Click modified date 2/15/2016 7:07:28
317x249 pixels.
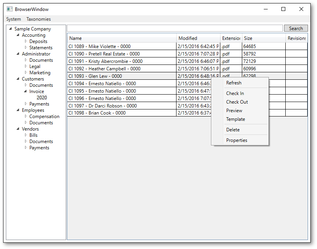(198, 54)
